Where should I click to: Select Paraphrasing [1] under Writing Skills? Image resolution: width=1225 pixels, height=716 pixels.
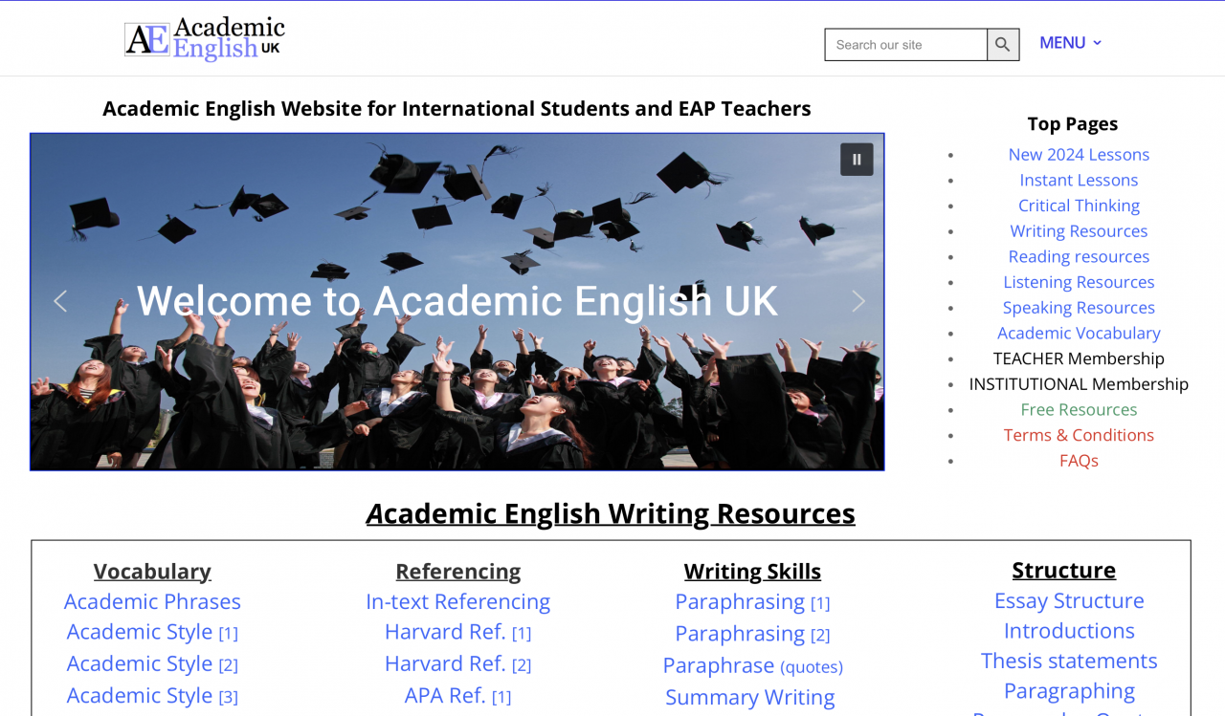(x=752, y=601)
